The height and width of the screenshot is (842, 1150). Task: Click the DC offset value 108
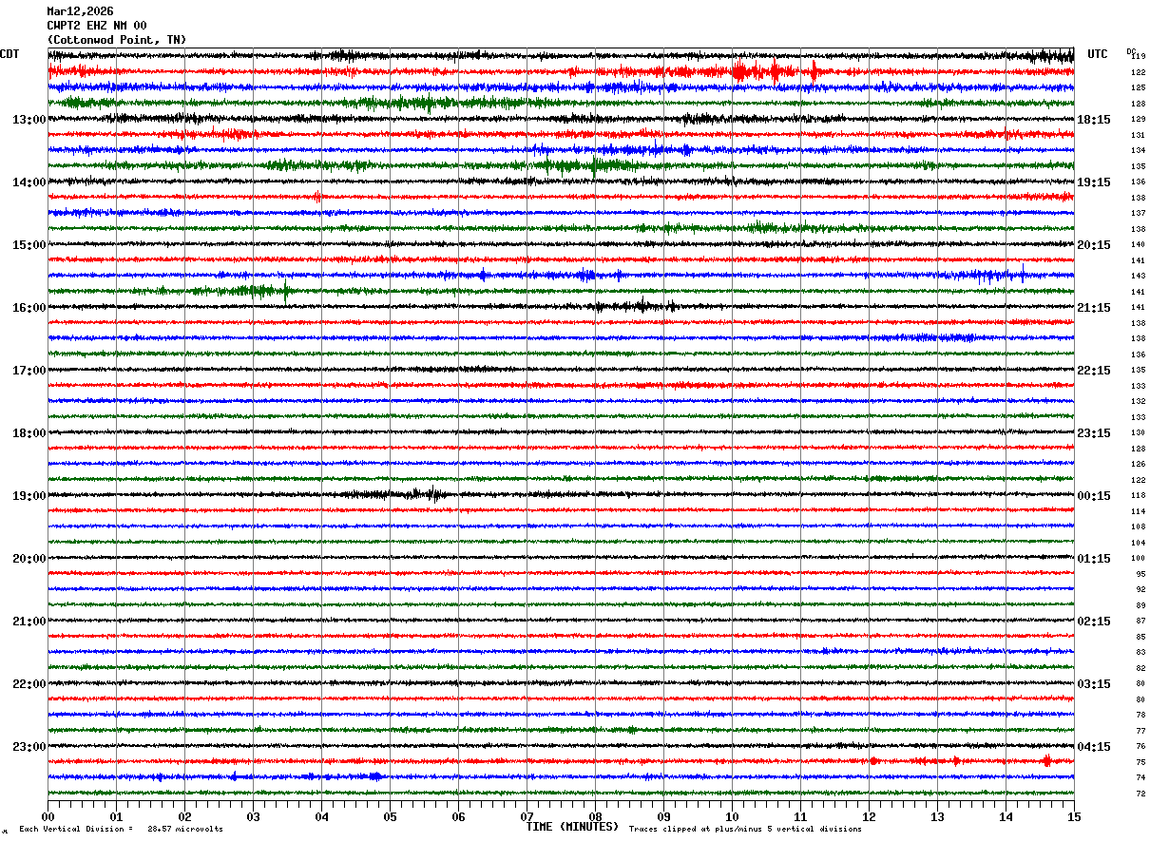click(x=1139, y=527)
